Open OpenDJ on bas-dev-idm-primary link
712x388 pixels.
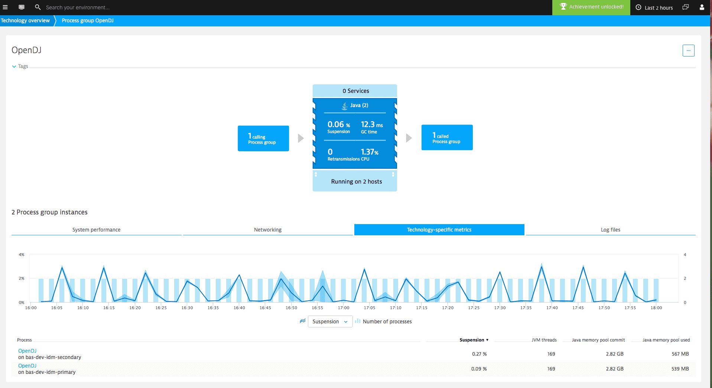tap(27, 366)
